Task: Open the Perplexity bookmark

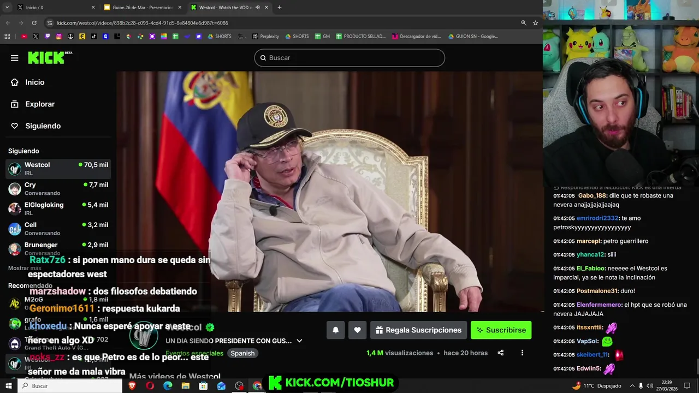Action: [265, 37]
